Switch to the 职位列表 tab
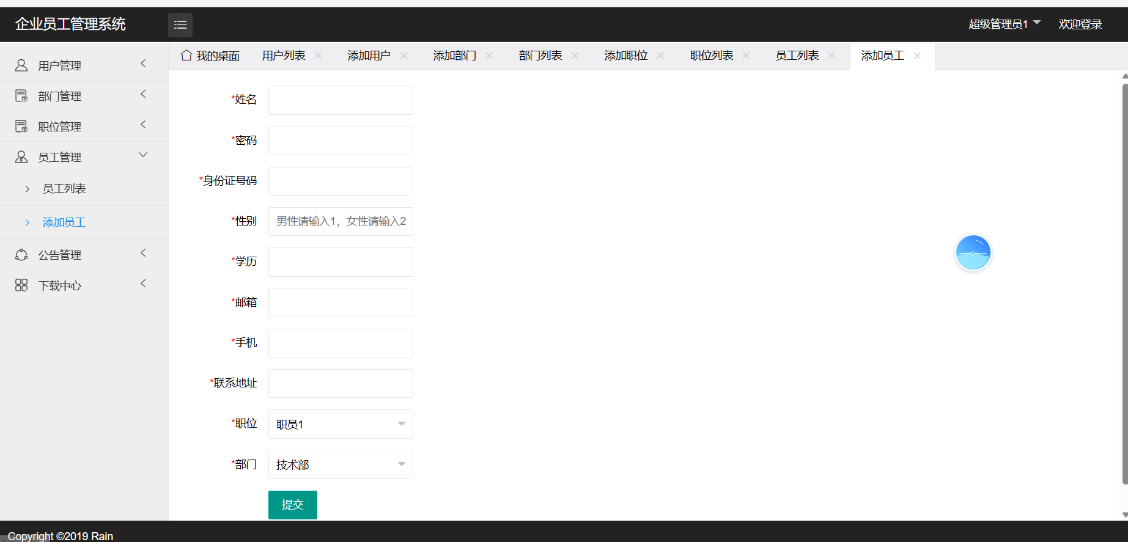The height and width of the screenshot is (542, 1128). point(711,56)
